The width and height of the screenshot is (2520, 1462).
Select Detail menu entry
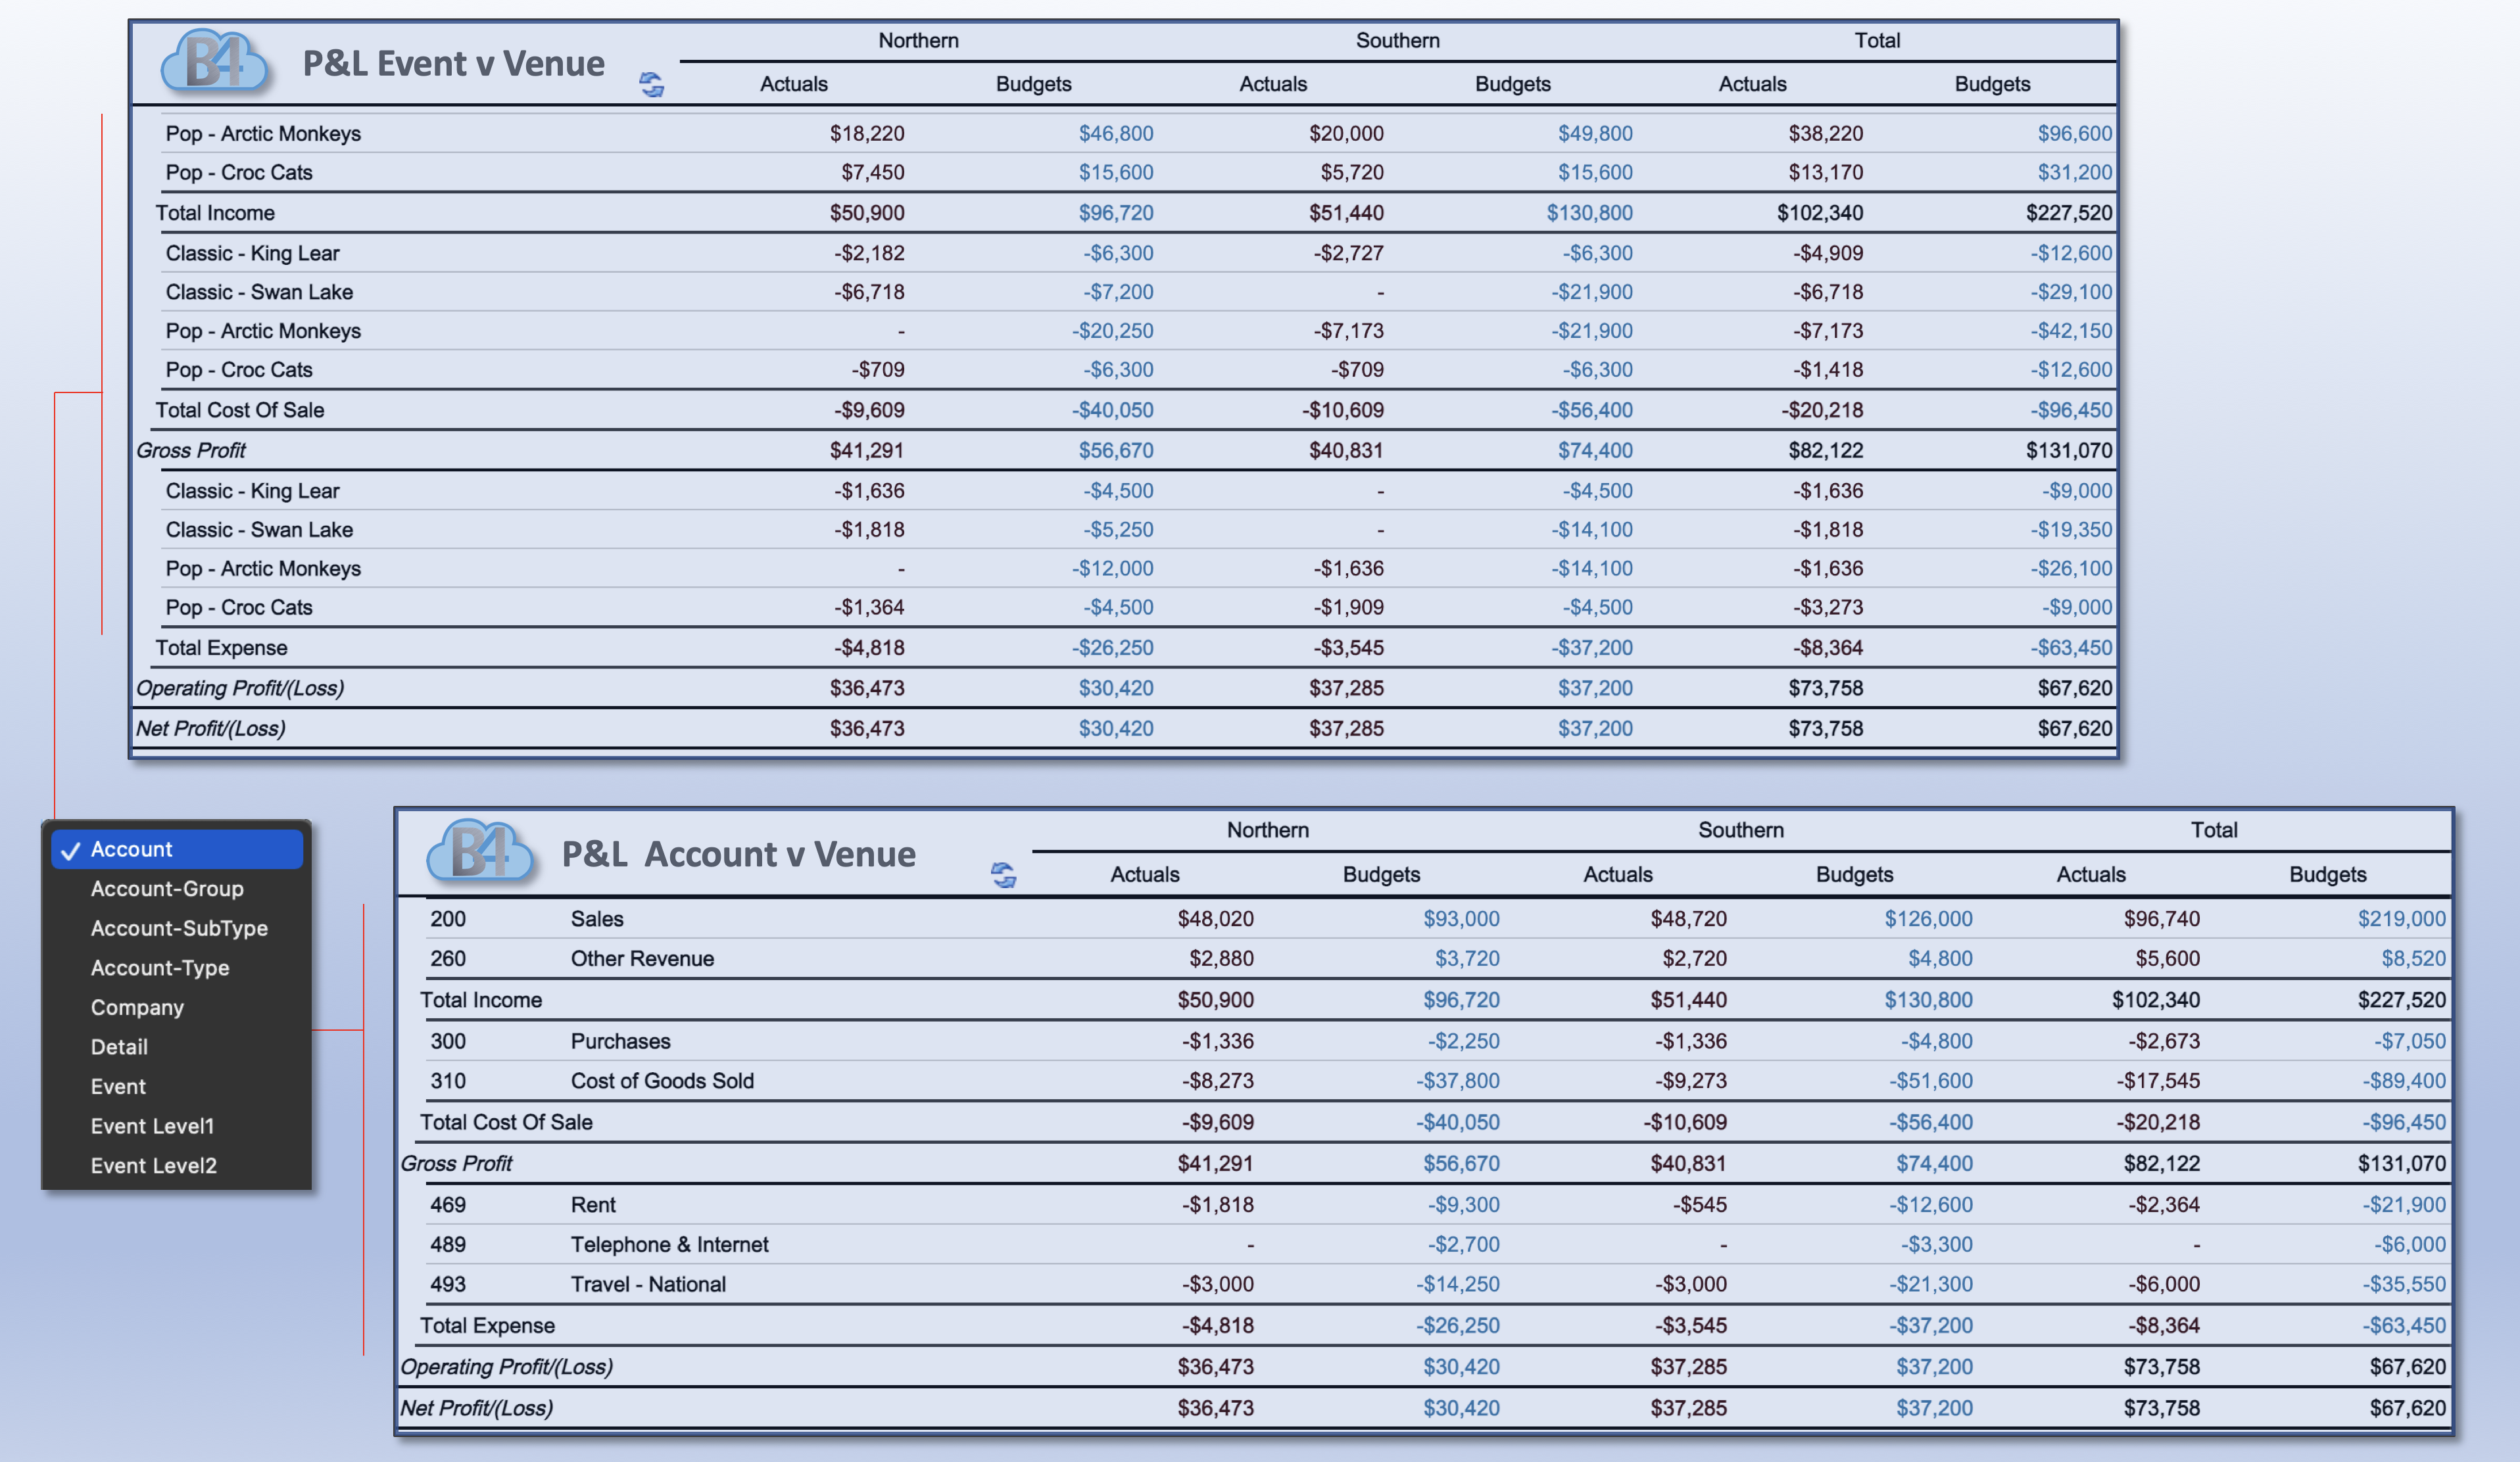(x=119, y=1047)
